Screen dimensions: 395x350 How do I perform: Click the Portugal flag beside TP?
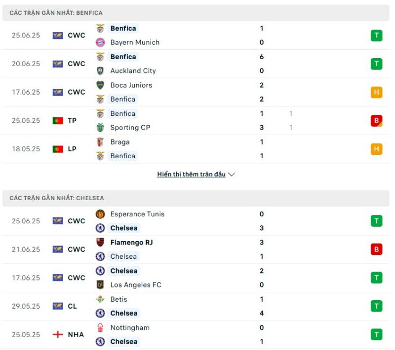click(58, 120)
